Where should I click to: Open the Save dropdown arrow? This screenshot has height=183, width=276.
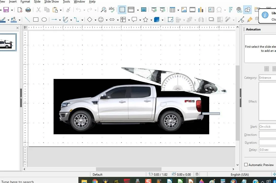click(12, 10)
